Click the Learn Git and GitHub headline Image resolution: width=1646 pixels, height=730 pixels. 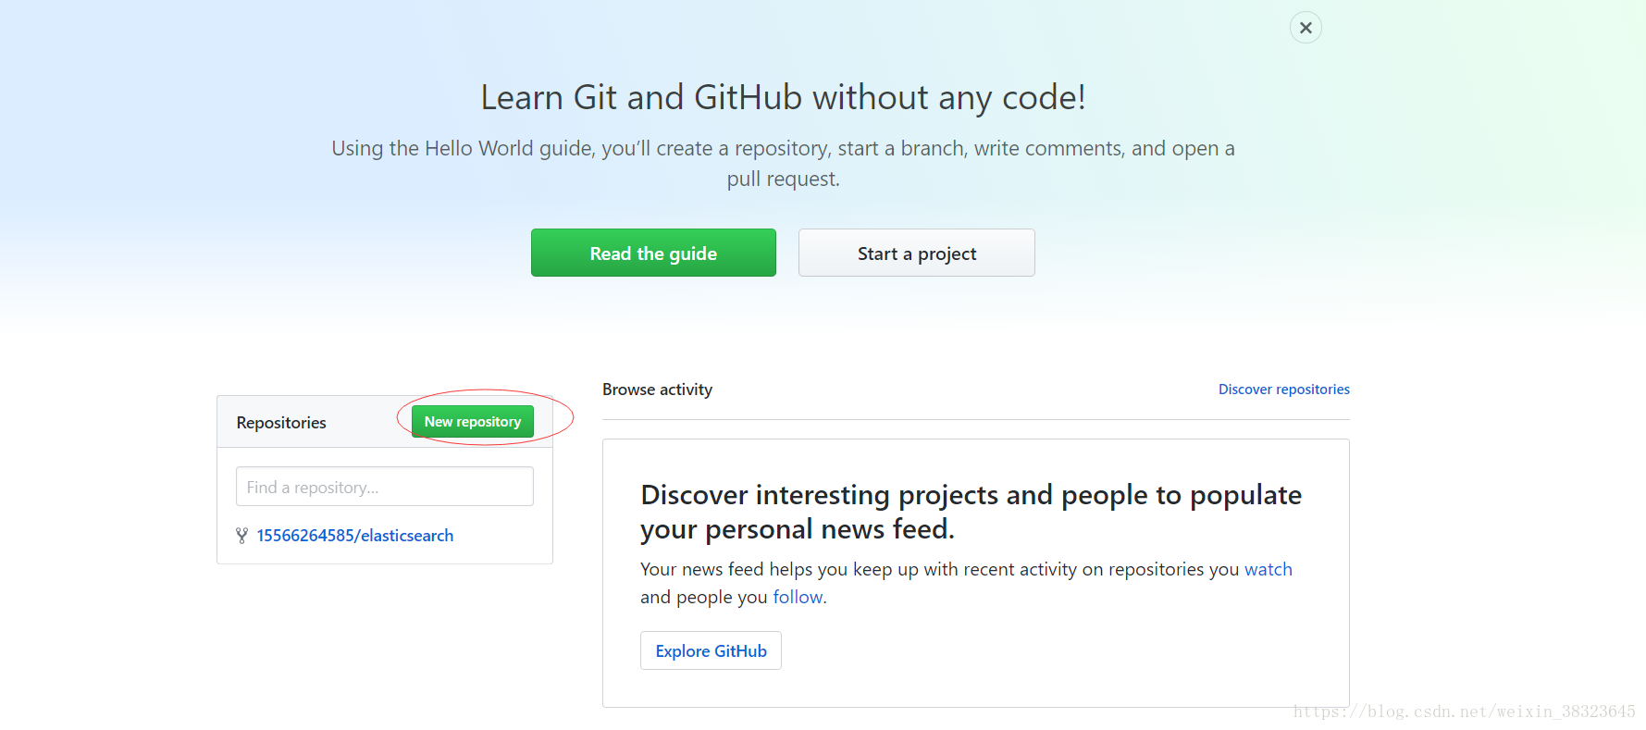pyautogui.click(x=783, y=97)
